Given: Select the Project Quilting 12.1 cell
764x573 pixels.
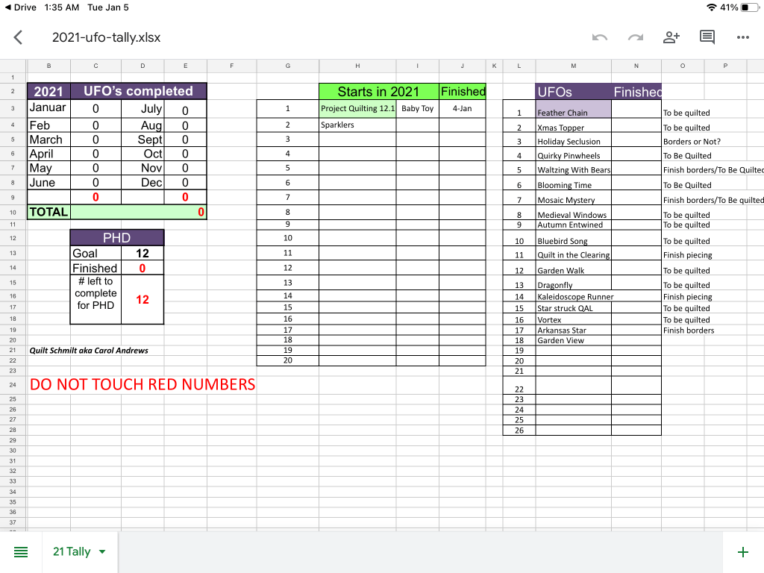Looking at the screenshot, I should point(357,109).
